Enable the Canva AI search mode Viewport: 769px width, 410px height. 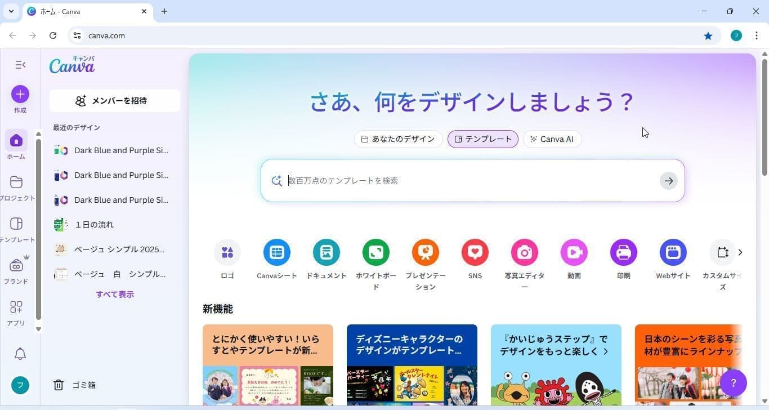pyautogui.click(x=552, y=139)
